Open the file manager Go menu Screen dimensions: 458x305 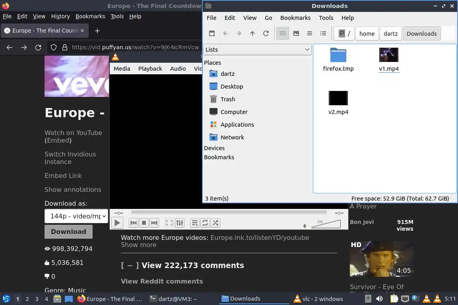(268, 18)
